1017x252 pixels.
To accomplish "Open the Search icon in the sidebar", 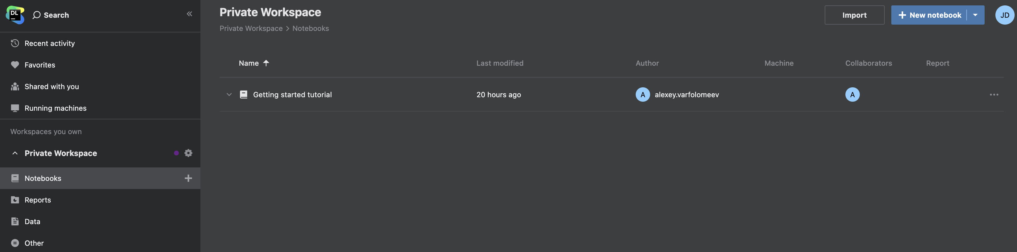I will click(x=36, y=15).
